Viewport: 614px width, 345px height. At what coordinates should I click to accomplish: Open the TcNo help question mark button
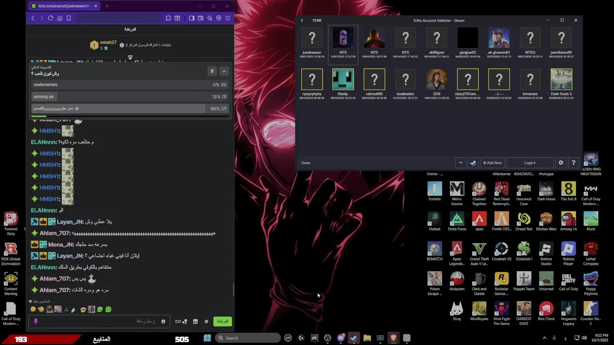pos(573,163)
